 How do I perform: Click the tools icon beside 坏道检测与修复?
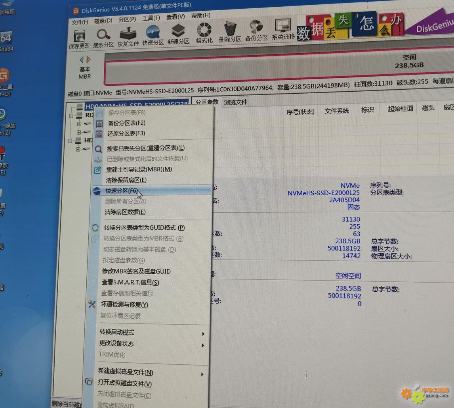[x=92, y=304]
